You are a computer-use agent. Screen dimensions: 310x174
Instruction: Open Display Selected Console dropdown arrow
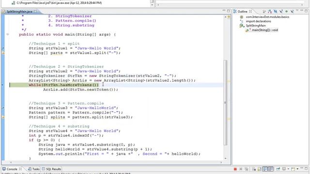288,169
